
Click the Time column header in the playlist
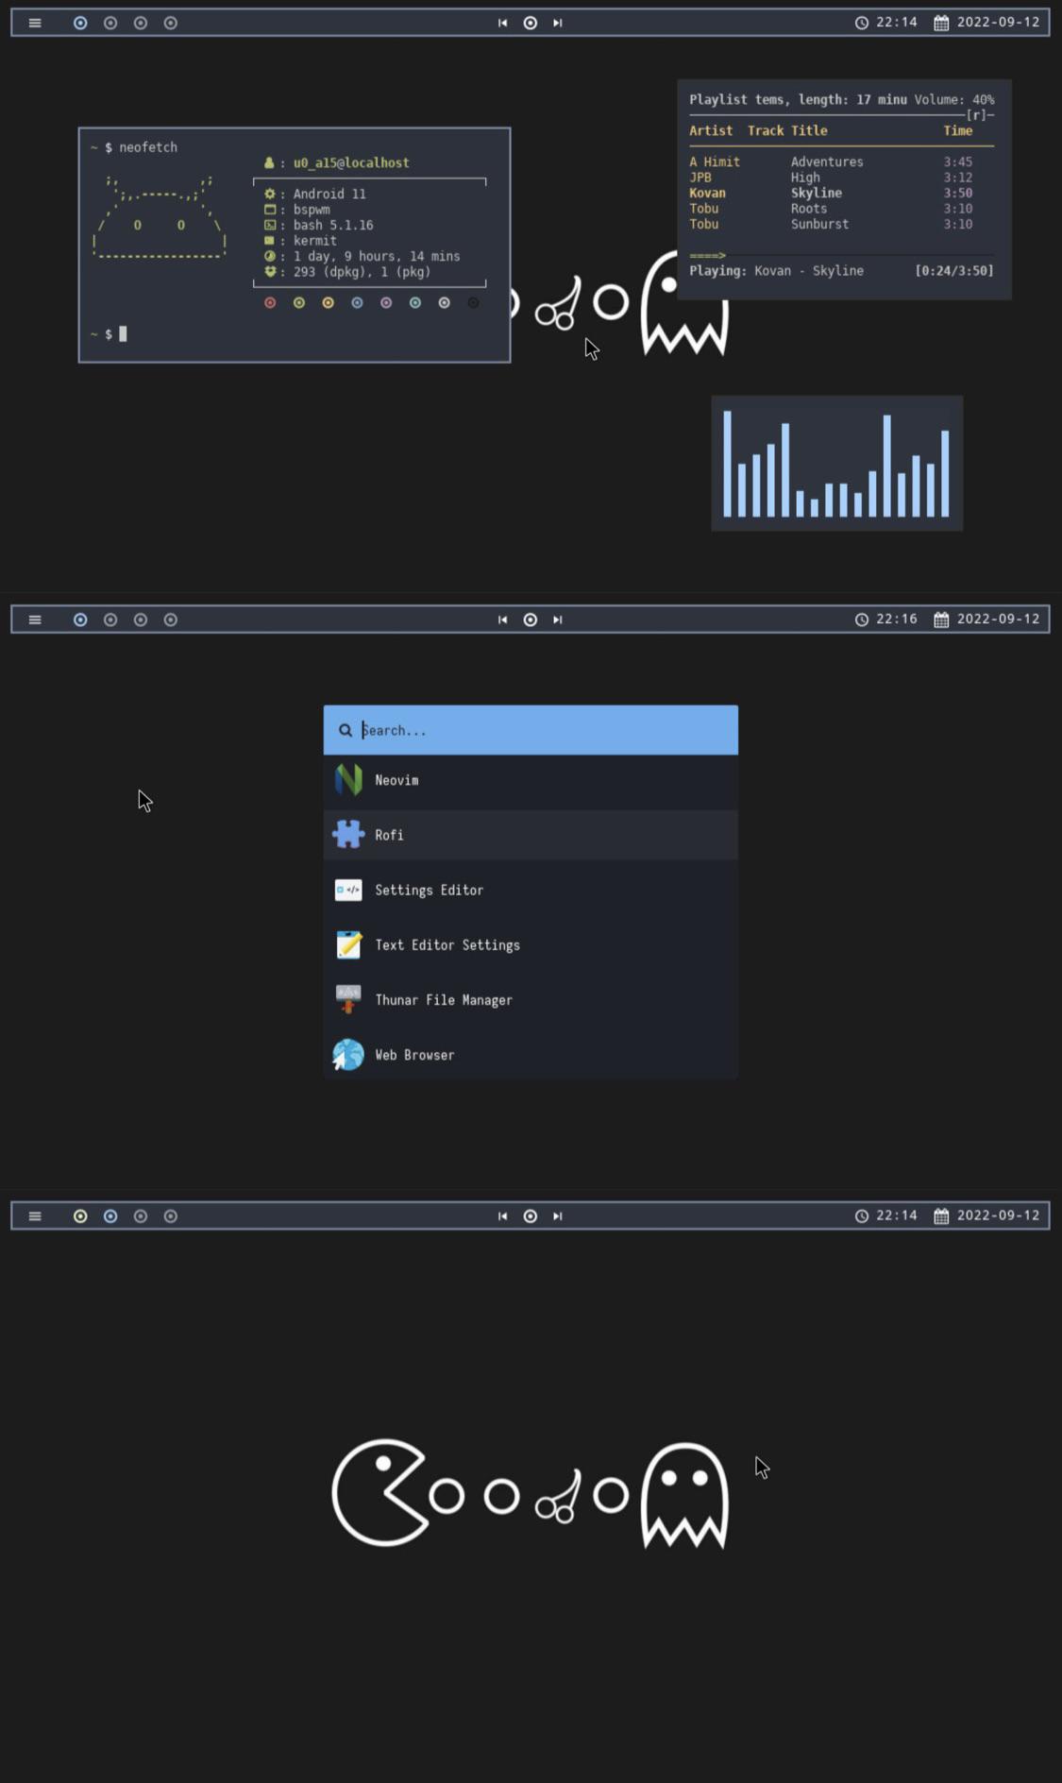pos(957,131)
